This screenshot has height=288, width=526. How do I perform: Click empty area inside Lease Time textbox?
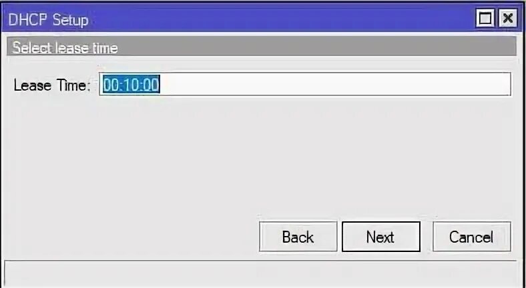pyautogui.click(x=336, y=85)
